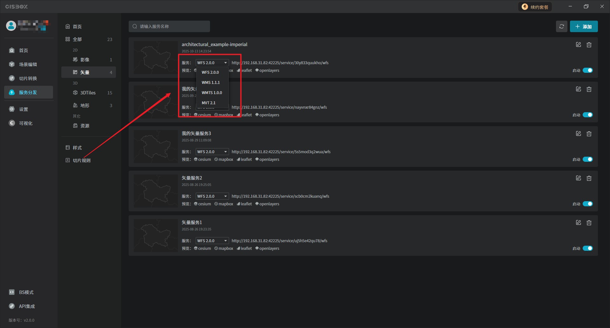The height and width of the screenshot is (328, 610).
Task: Toggle off the 我的矢量服务3 service switch
Action: [x=587, y=159]
